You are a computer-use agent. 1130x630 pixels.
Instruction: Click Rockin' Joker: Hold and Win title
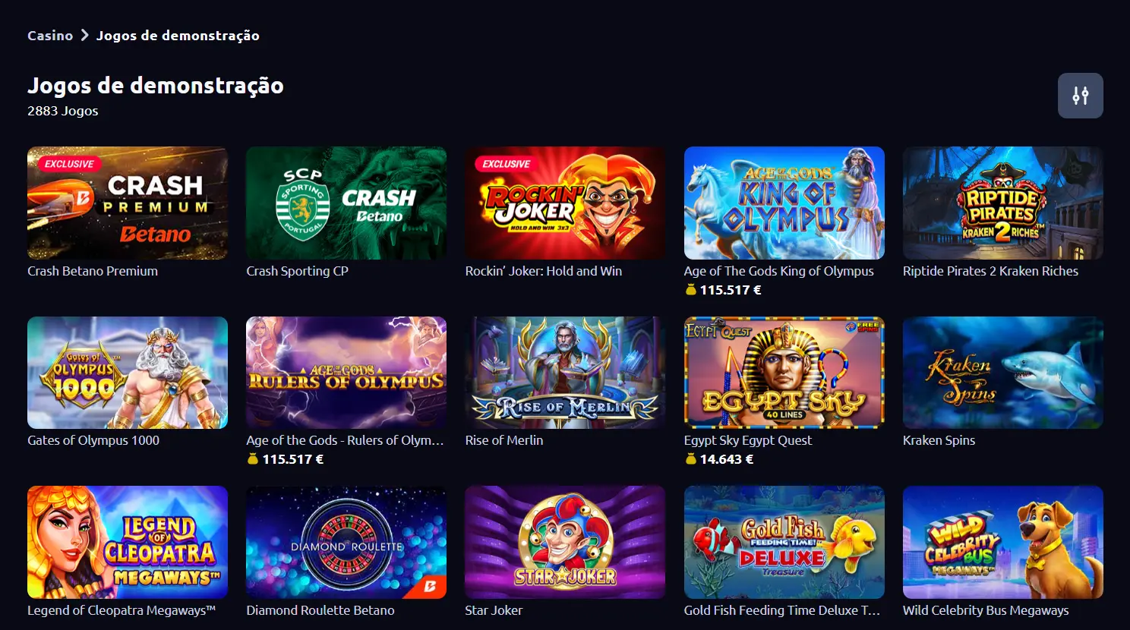click(x=544, y=271)
